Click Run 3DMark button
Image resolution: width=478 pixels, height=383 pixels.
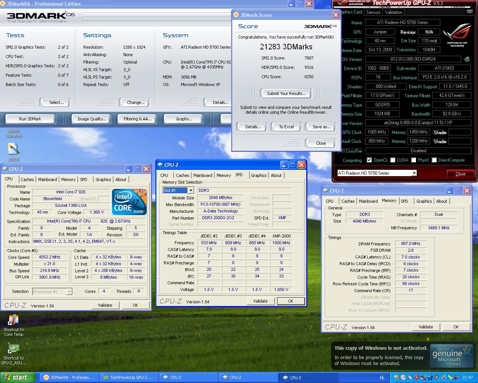point(30,119)
